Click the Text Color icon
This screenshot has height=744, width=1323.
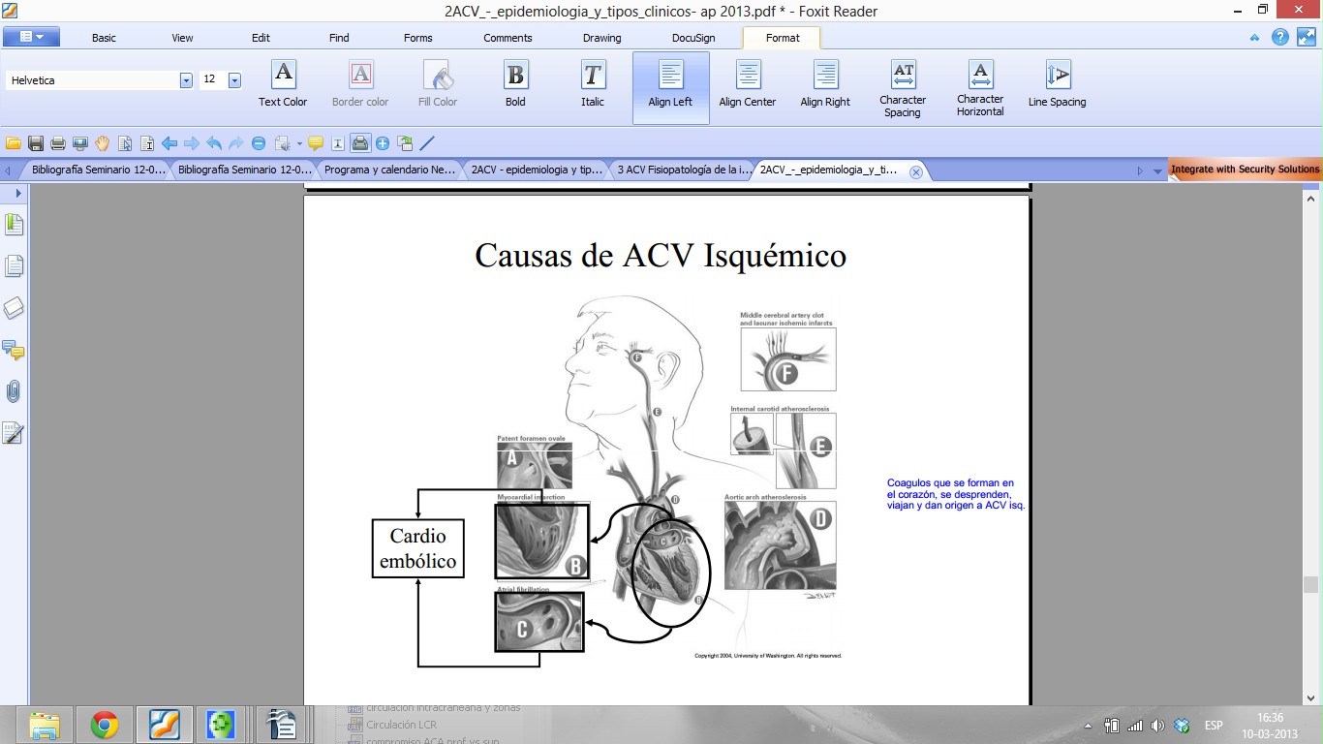[x=283, y=83]
